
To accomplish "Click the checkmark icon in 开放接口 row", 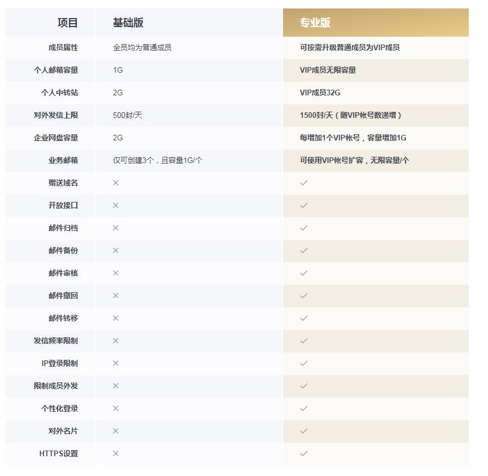I will (x=304, y=205).
